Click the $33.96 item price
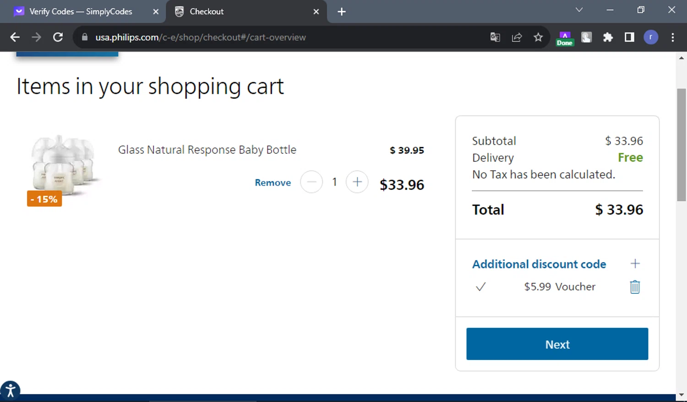This screenshot has height=402, width=687. tap(402, 185)
